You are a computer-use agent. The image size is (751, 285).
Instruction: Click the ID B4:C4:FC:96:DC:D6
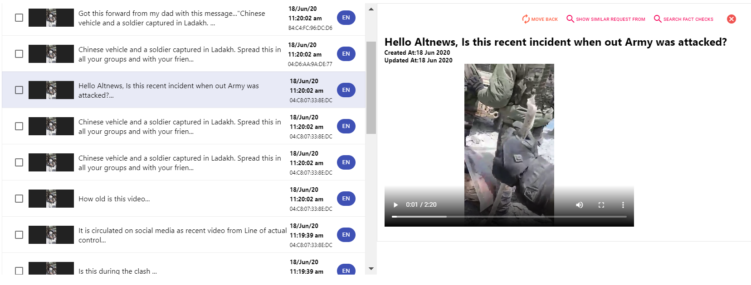click(x=310, y=28)
